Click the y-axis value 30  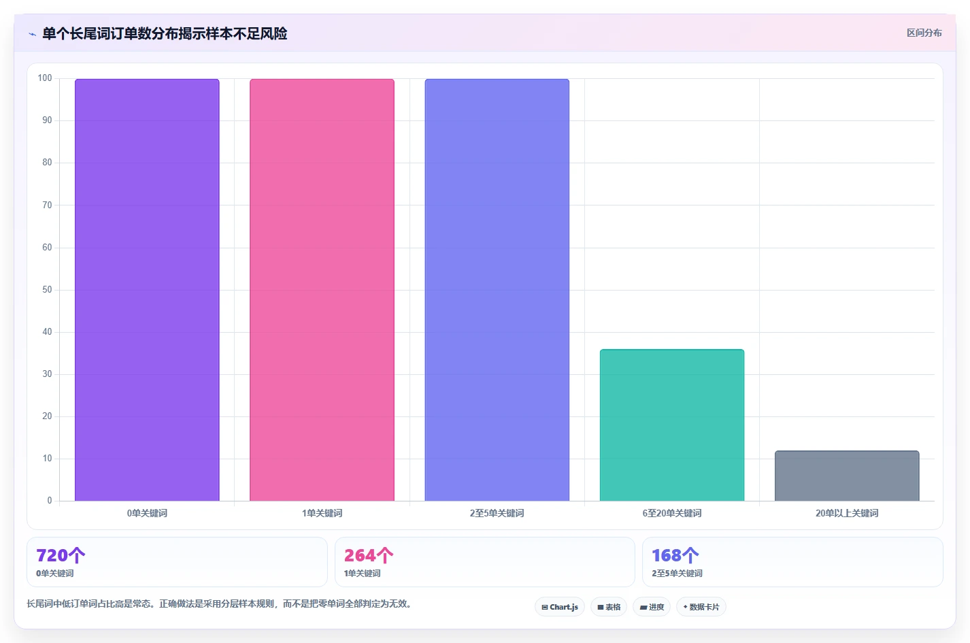click(47, 374)
